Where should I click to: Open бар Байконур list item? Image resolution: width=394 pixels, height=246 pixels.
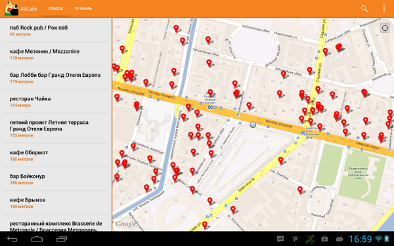(56, 179)
